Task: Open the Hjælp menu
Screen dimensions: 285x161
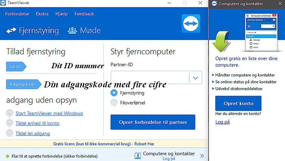Action: 61,14
